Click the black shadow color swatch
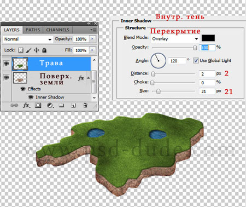Viewport: 246px width, 207px height. pos(208,38)
